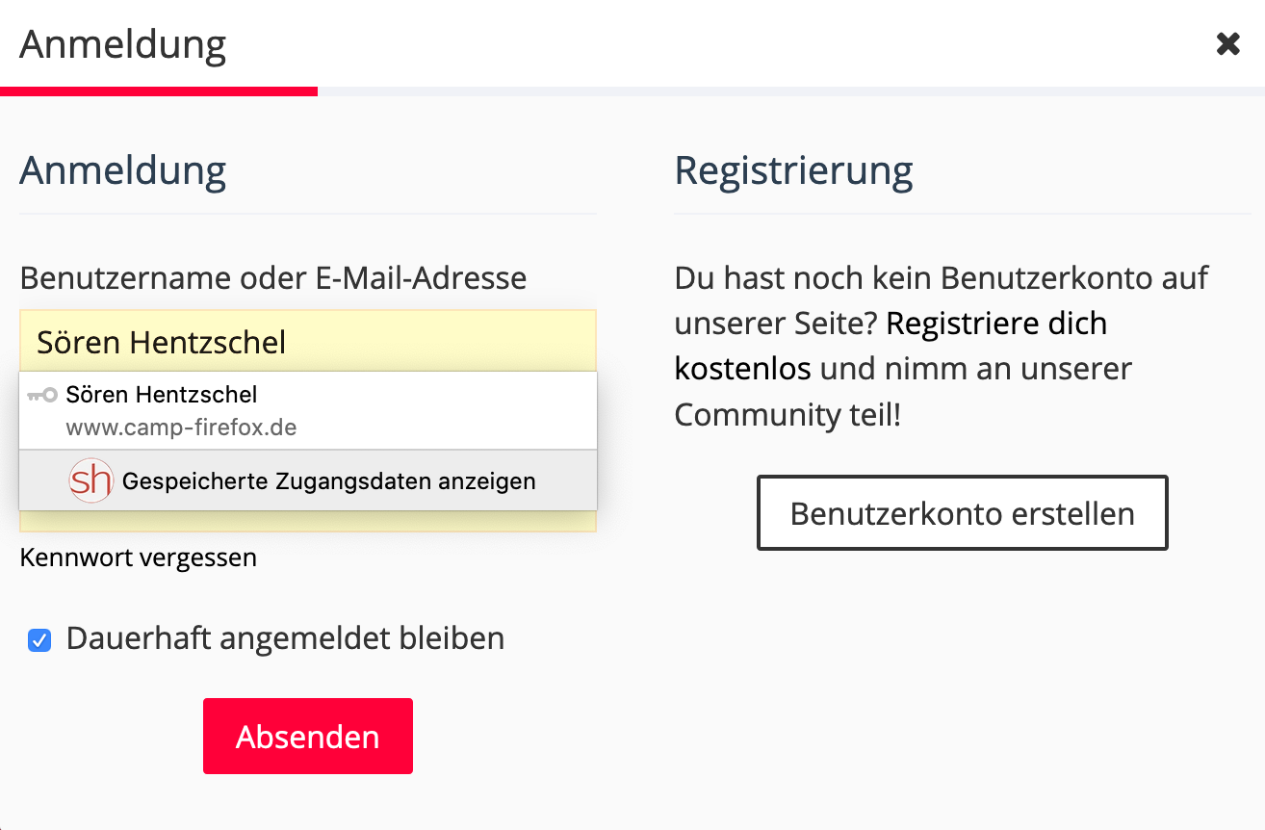Click the key icon beside the saved login
This screenshot has width=1265, height=830.
point(42,395)
